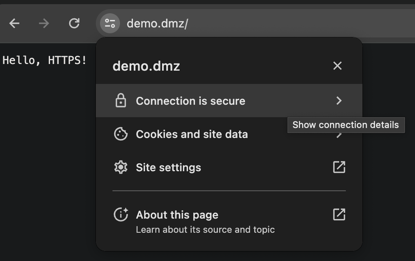This screenshot has width=415, height=261.
Task: Open About this page via its external-link icon
Action: point(339,214)
